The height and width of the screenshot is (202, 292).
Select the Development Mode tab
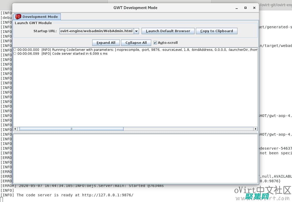[37, 17]
